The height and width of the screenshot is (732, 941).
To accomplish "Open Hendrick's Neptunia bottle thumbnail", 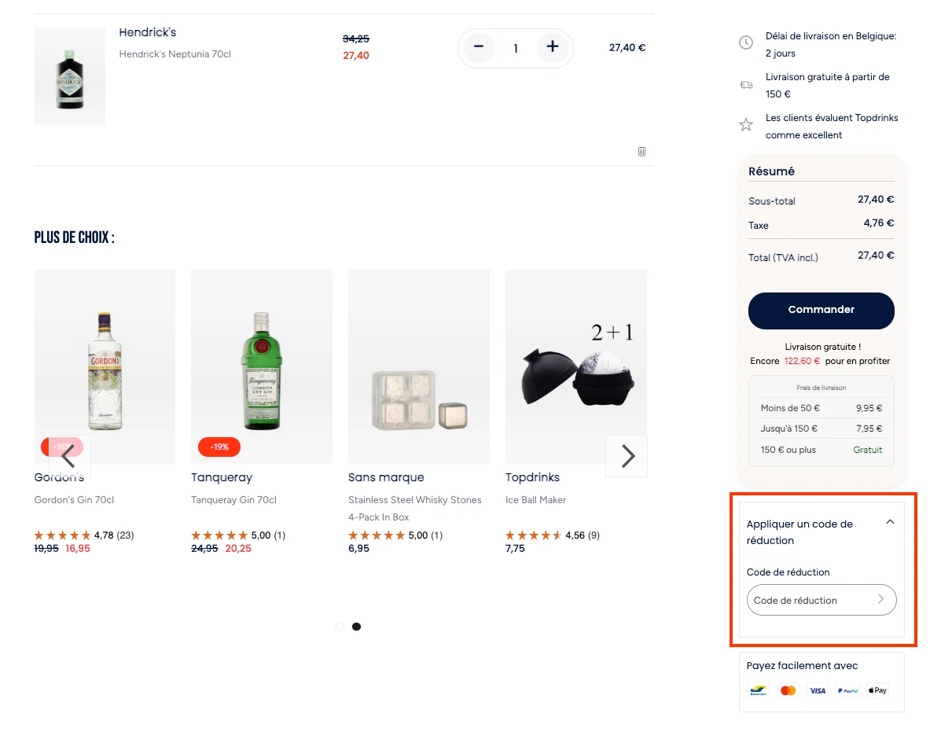I will [x=70, y=76].
